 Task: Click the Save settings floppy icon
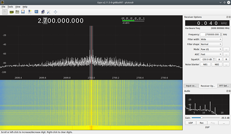tap(23, 12)
